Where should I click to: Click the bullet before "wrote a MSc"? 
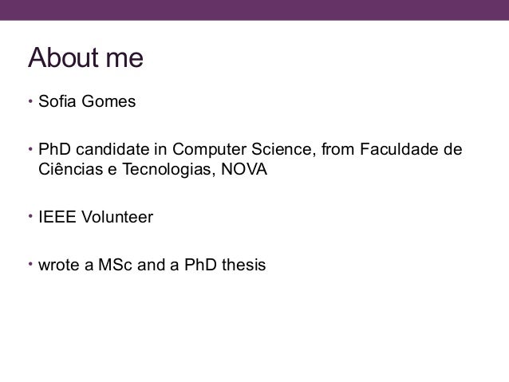pos(30,264)
